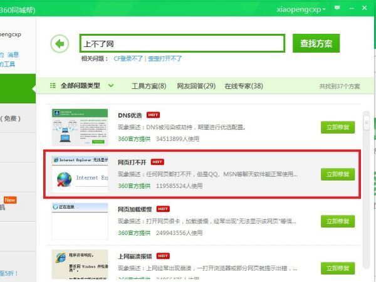Screen dimensions: 376x282
Task: Open the xiaopengcxp account dropdown
Action: point(301,10)
